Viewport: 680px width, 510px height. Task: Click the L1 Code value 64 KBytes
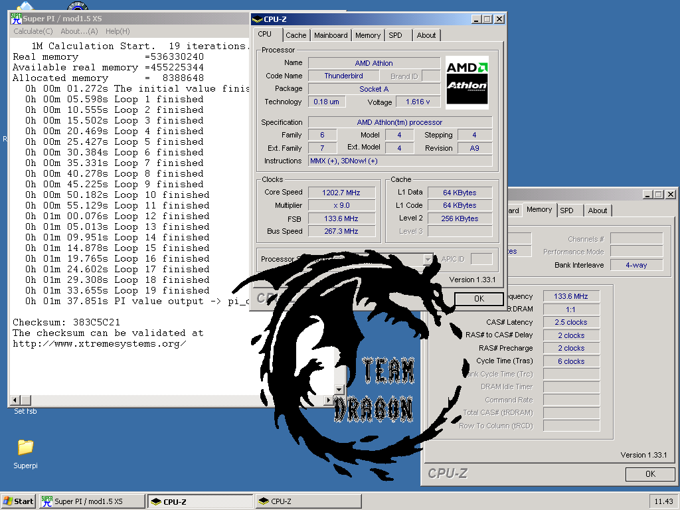pos(460,205)
